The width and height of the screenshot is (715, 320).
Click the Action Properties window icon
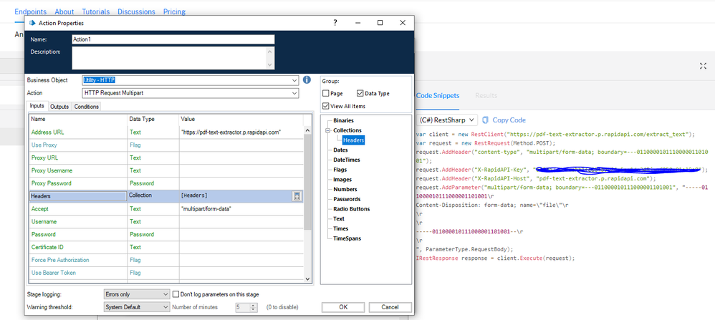click(32, 23)
